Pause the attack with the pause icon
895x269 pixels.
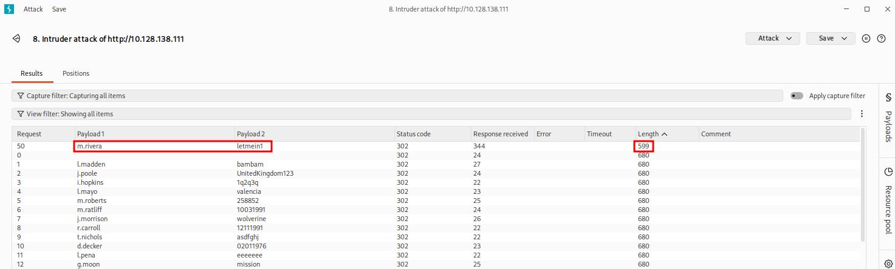click(x=866, y=38)
